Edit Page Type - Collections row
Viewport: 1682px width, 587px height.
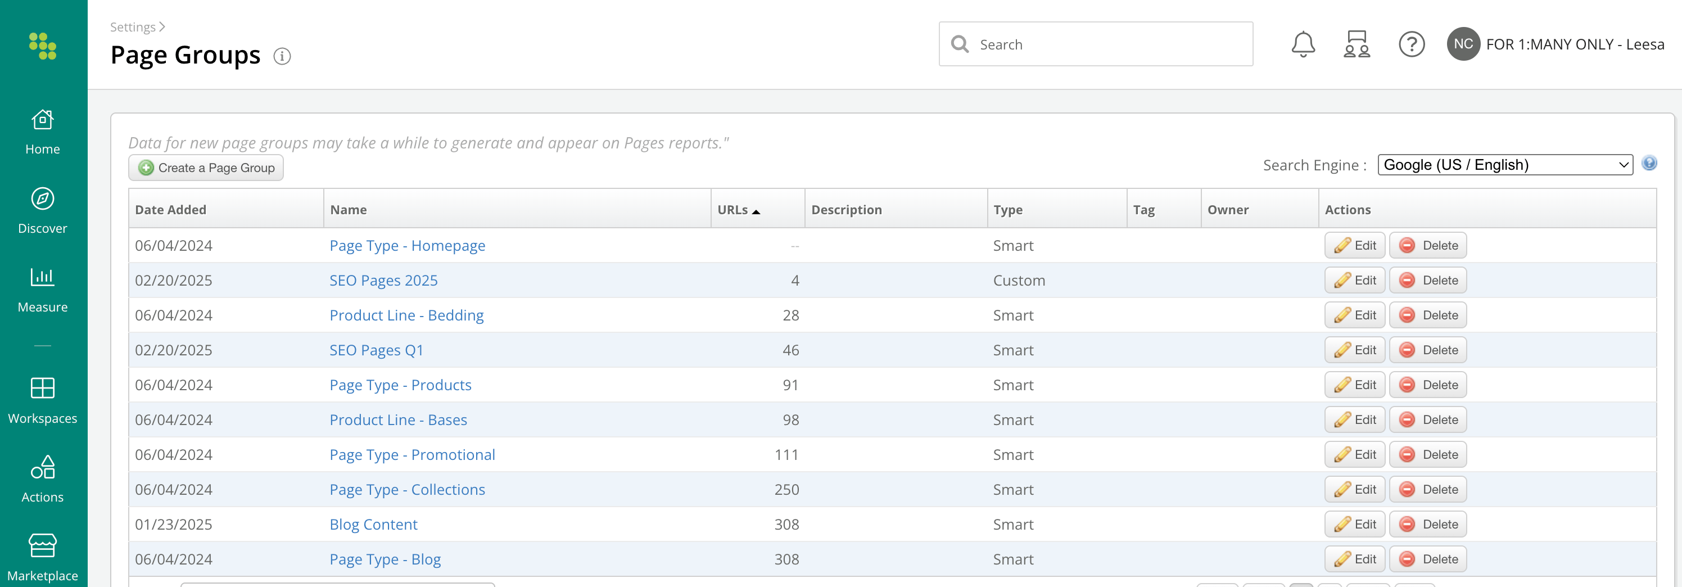(1354, 490)
